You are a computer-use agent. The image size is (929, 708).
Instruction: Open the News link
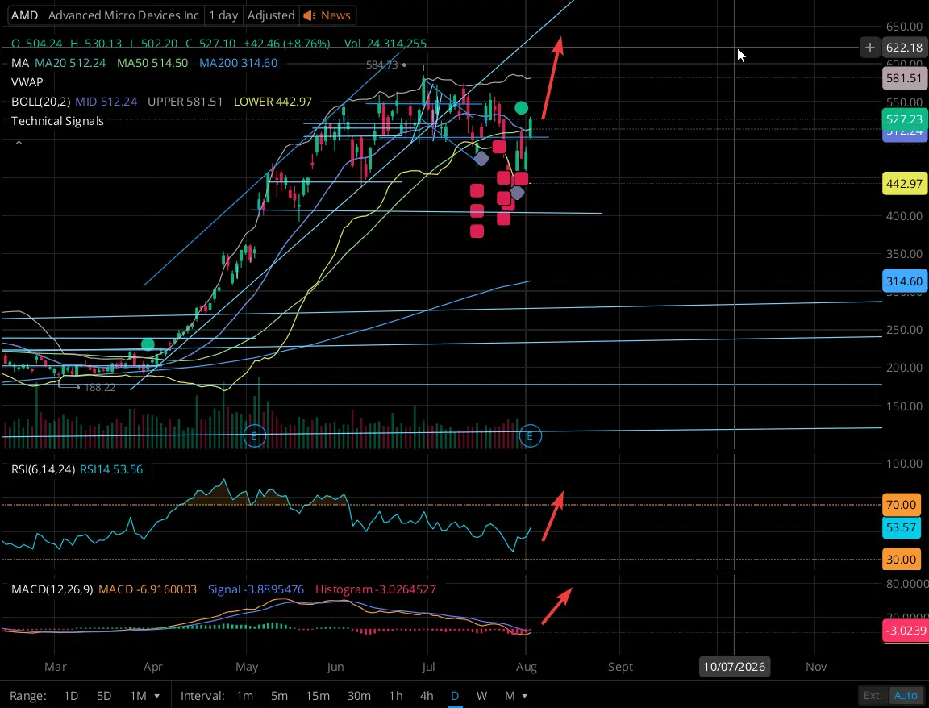(x=335, y=15)
